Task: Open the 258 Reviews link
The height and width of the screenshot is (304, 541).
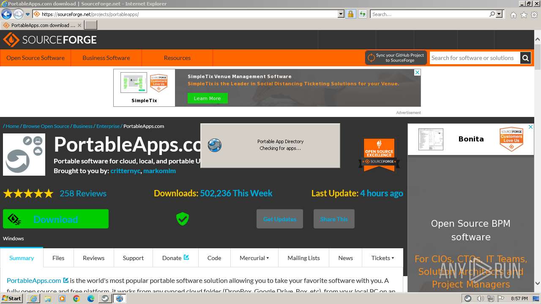Action: pos(83,193)
